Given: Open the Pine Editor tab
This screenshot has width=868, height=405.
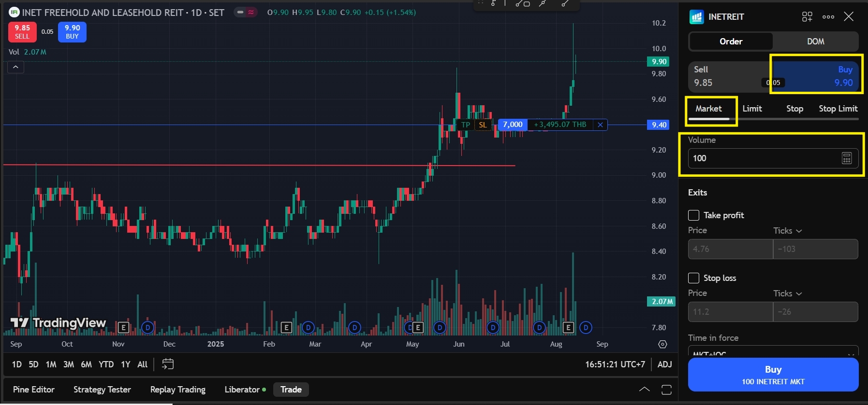Looking at the screenshot, I should (x=34, y=390).
